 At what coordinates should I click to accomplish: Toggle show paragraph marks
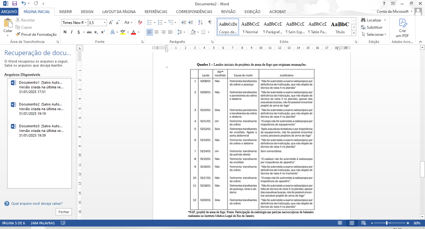pyautogui.click(x=210, y=22)
